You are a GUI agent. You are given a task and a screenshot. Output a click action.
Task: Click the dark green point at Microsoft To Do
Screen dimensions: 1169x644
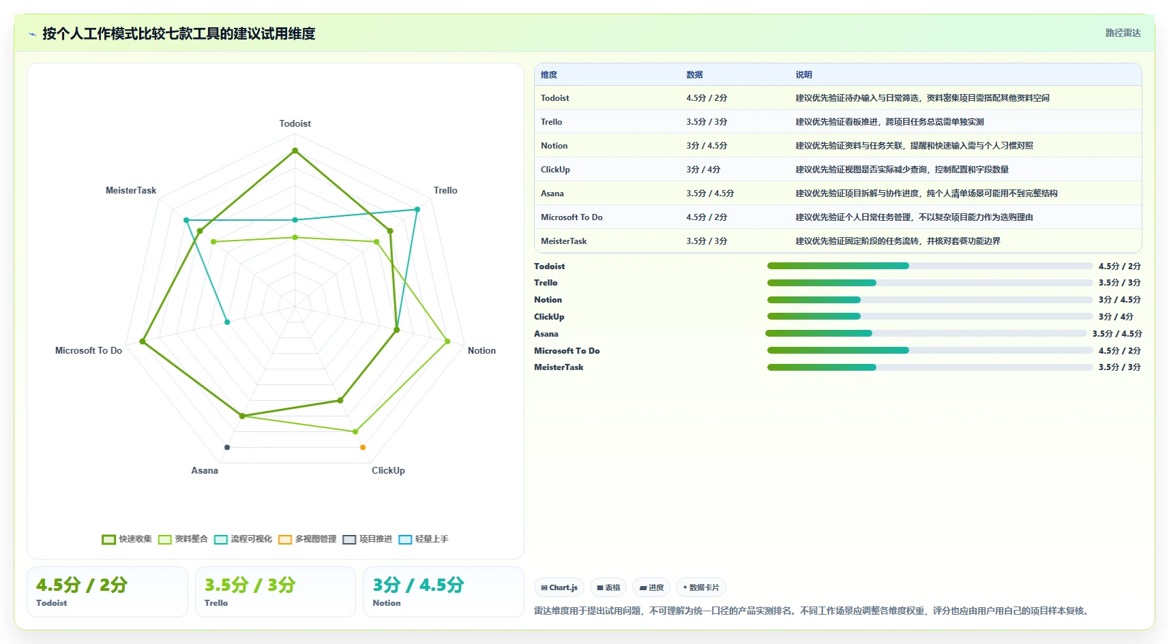[x=143, y=341]
